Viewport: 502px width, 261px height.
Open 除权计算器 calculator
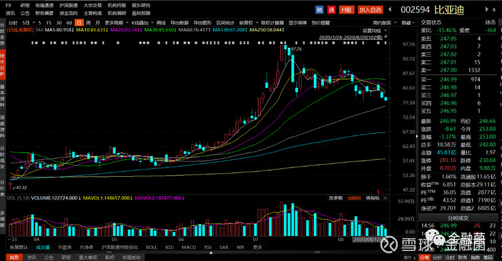[x=272, y=23]
